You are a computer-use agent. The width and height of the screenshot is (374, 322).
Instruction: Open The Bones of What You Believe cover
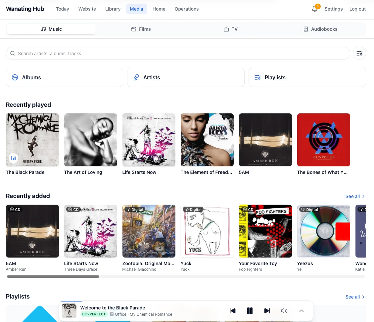point(323,140)
